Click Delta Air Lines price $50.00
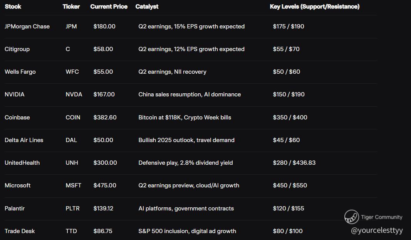Screen dimensions: 411x240 [x=103, y=140]
